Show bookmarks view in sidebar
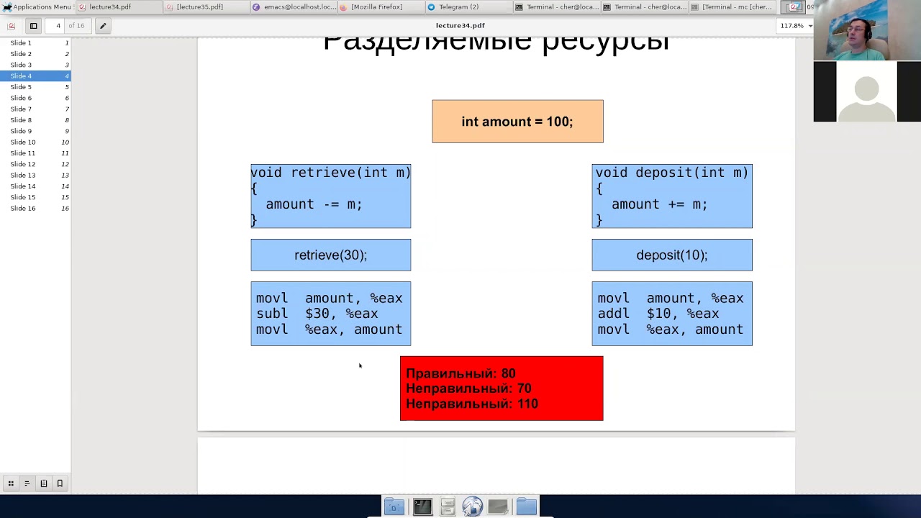The width and height of the screenshot is (921, 518). pyautogui.click(x=60, y=483)
